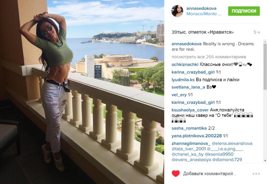Open sasha_romantika commenter profile

click(x=189, y=128)
